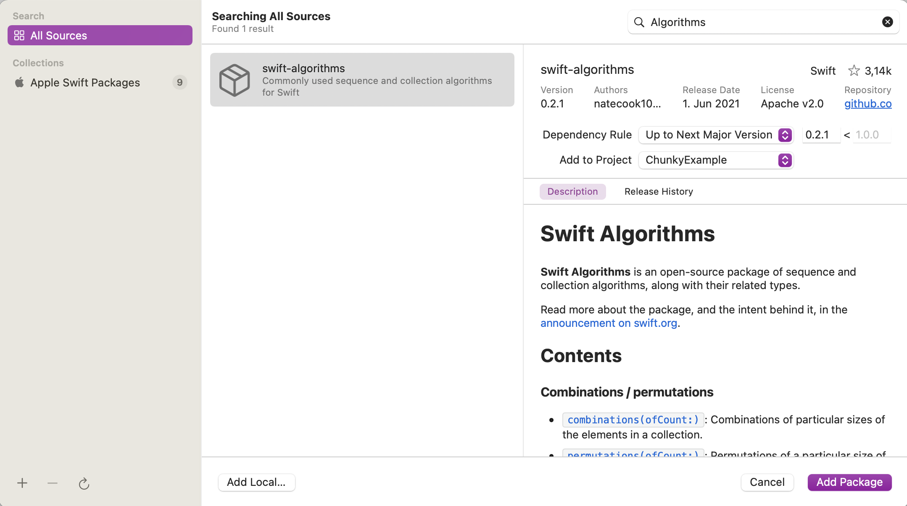
Task: Click the grid icon in All Sources
Action: tap(19, 35)
